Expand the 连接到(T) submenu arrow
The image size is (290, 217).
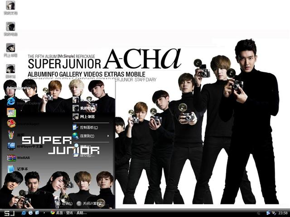[108, 136]
